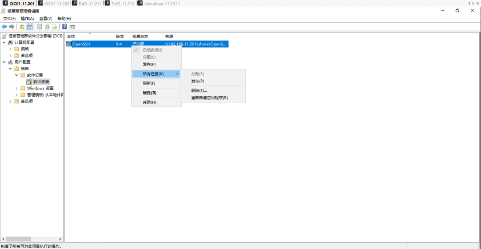Toggle the show/hide action pane icon
481x249 pixels.
coord(73,27)
